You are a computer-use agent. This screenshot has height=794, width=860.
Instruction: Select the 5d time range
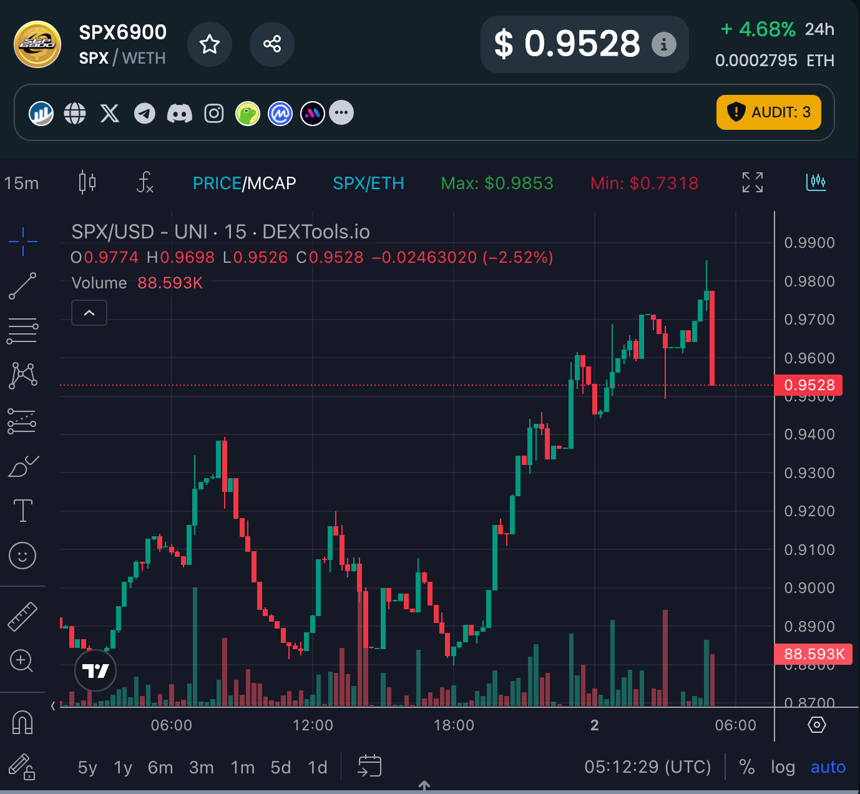pyautogui.click(x=281, y=767)
